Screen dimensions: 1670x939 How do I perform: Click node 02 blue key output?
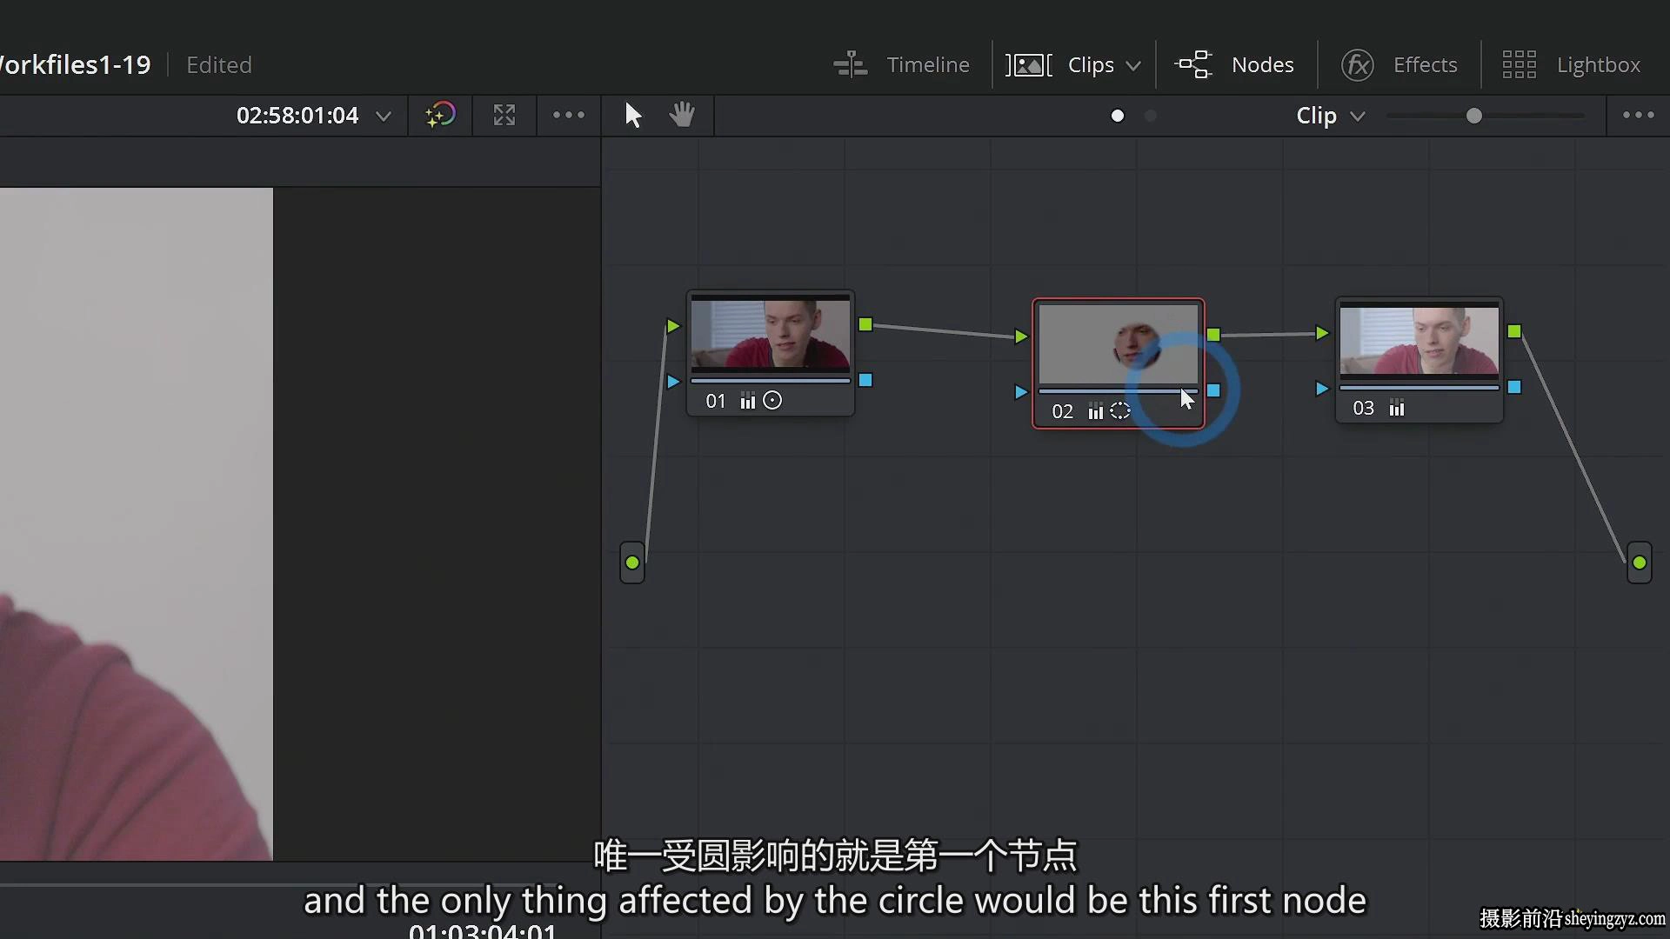[1213, 390]
